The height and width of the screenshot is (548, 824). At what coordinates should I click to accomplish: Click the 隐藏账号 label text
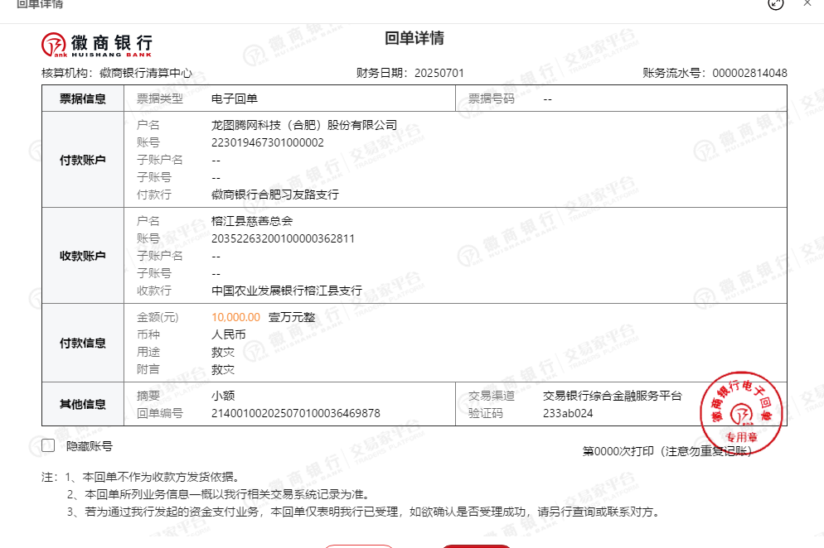click(90, 446)
